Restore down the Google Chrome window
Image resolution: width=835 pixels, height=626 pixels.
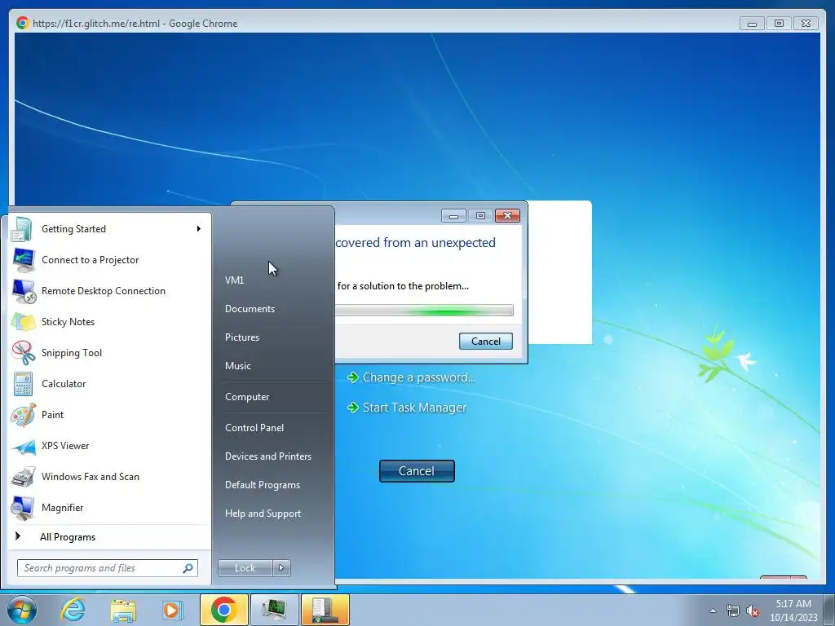(x=779, y=24)
